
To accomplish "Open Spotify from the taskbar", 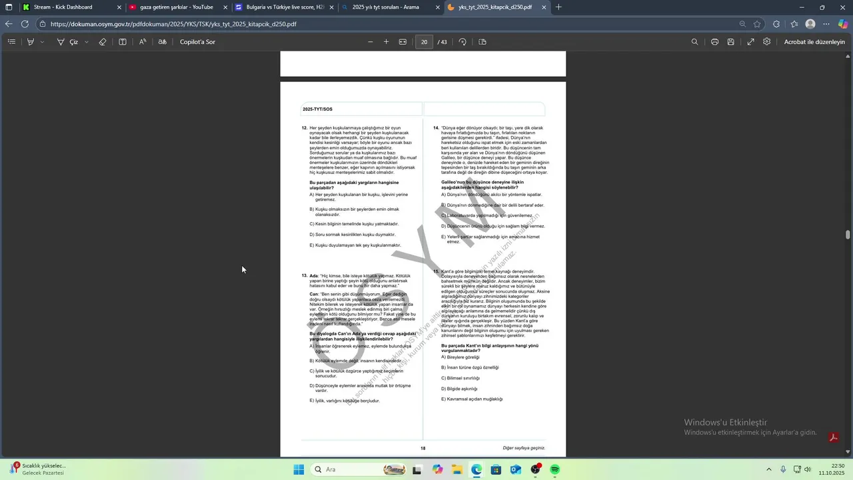I will [555, 469].
